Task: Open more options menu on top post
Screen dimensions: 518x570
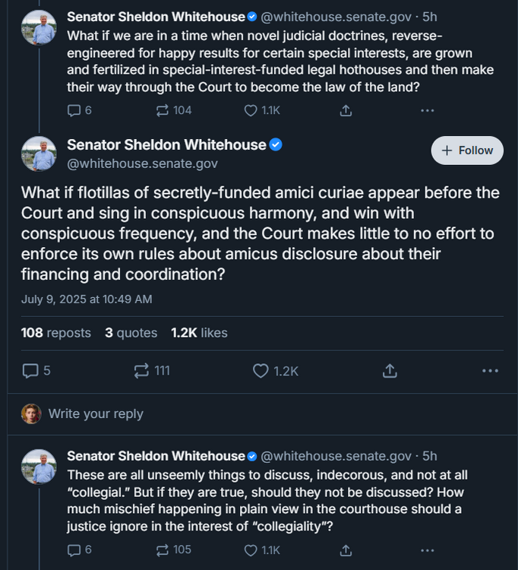Action: [428, 110]
